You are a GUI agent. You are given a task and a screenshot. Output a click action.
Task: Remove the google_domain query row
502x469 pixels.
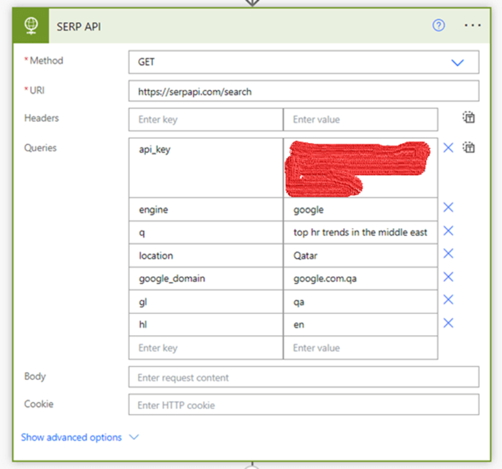click(x=448, y=277)
